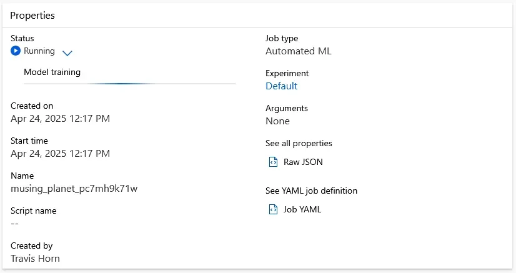Click the Model training progress bar
The width and height of the screenshot is (516, 273).
tap(129, 83)
